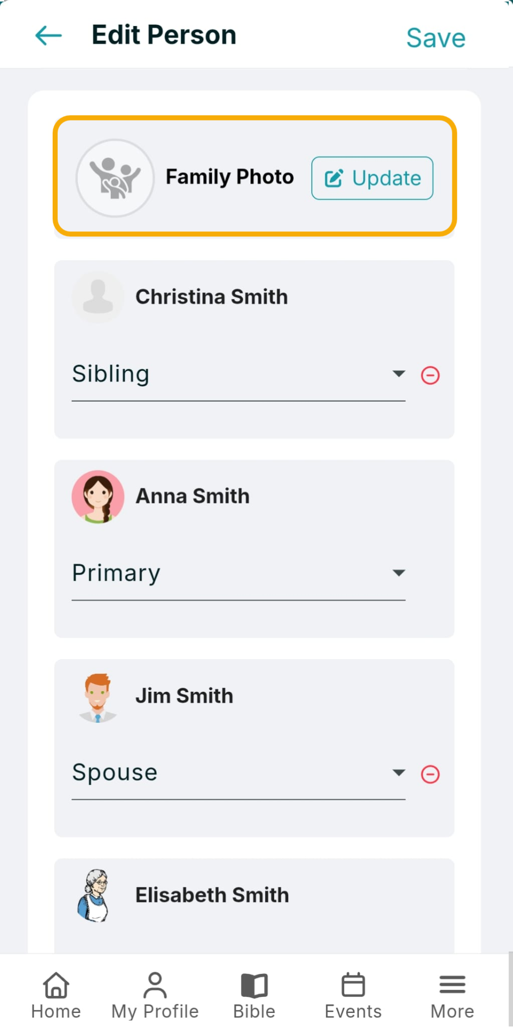This screenshot has height=1028, width=513.
Task: Click Jim Smith's avatar picture
Action: click(98, 697)
